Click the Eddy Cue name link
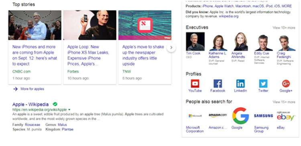The image size is (301, 146). (261, 53)
